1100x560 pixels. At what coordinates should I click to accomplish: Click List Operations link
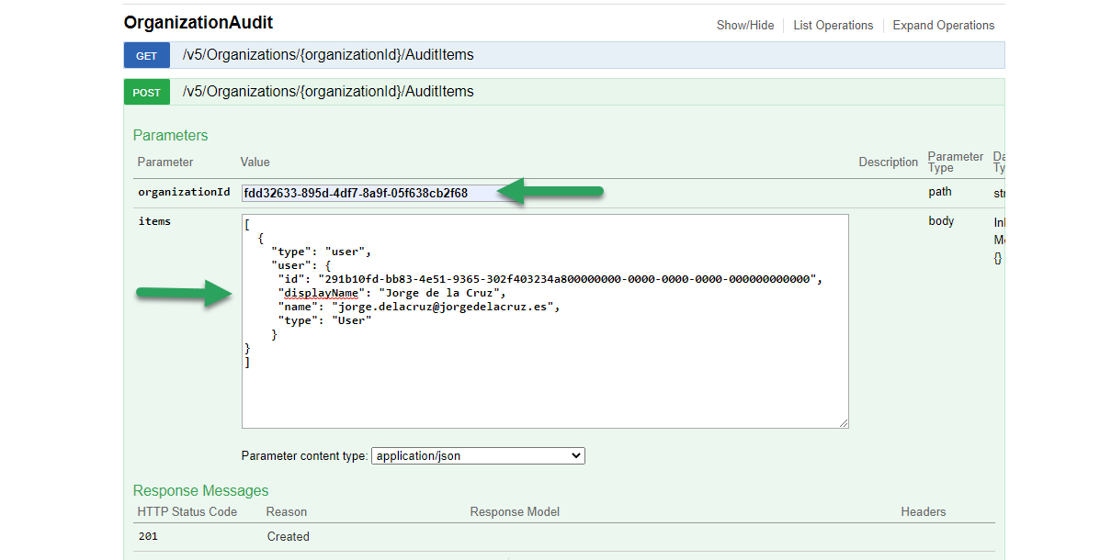pos(834,25)
